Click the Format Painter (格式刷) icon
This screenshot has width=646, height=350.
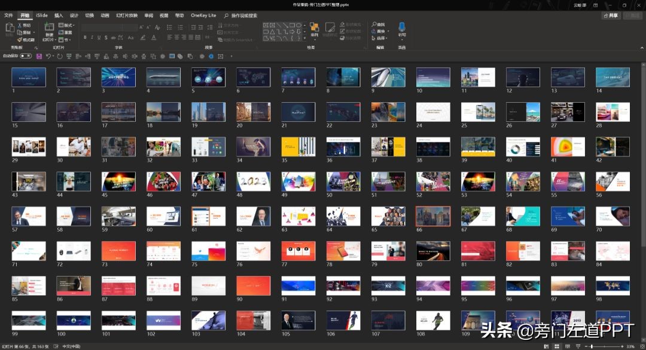click(x=20, y=40)
